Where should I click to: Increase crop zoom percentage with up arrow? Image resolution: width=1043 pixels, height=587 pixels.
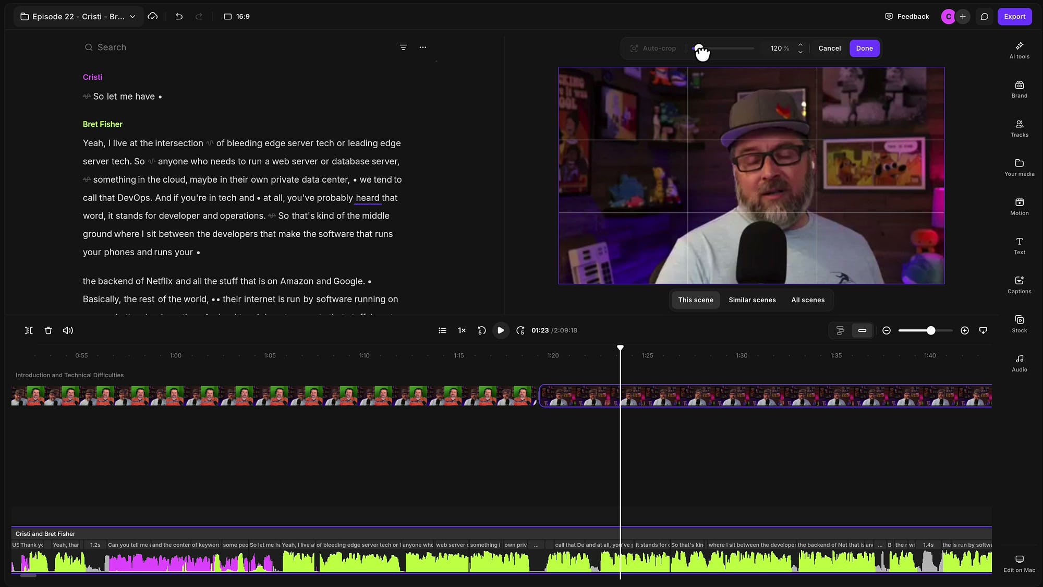tap(800, 44)
